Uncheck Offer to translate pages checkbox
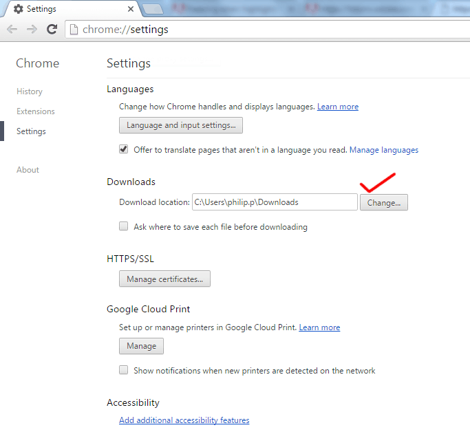470x432 pixels. (x=123, y=149)
